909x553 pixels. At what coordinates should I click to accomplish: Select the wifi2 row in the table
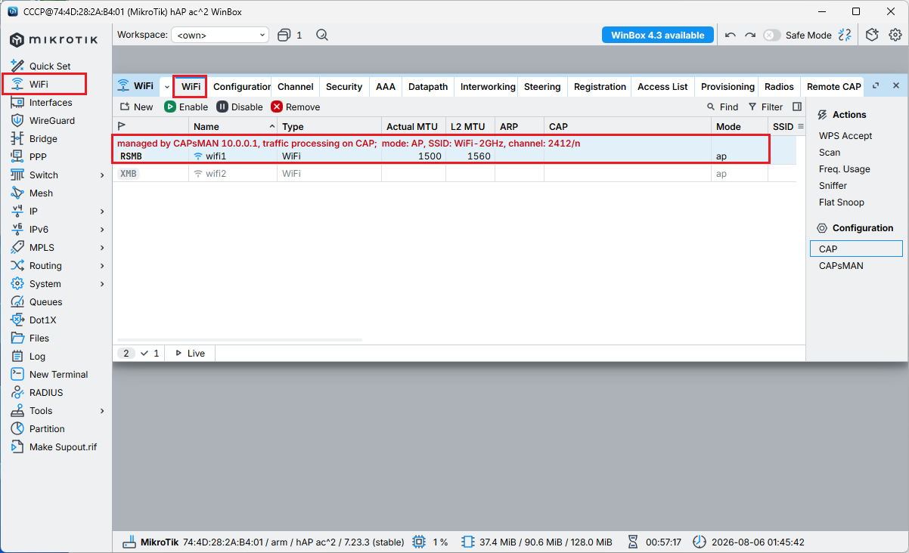click(454, 174)
